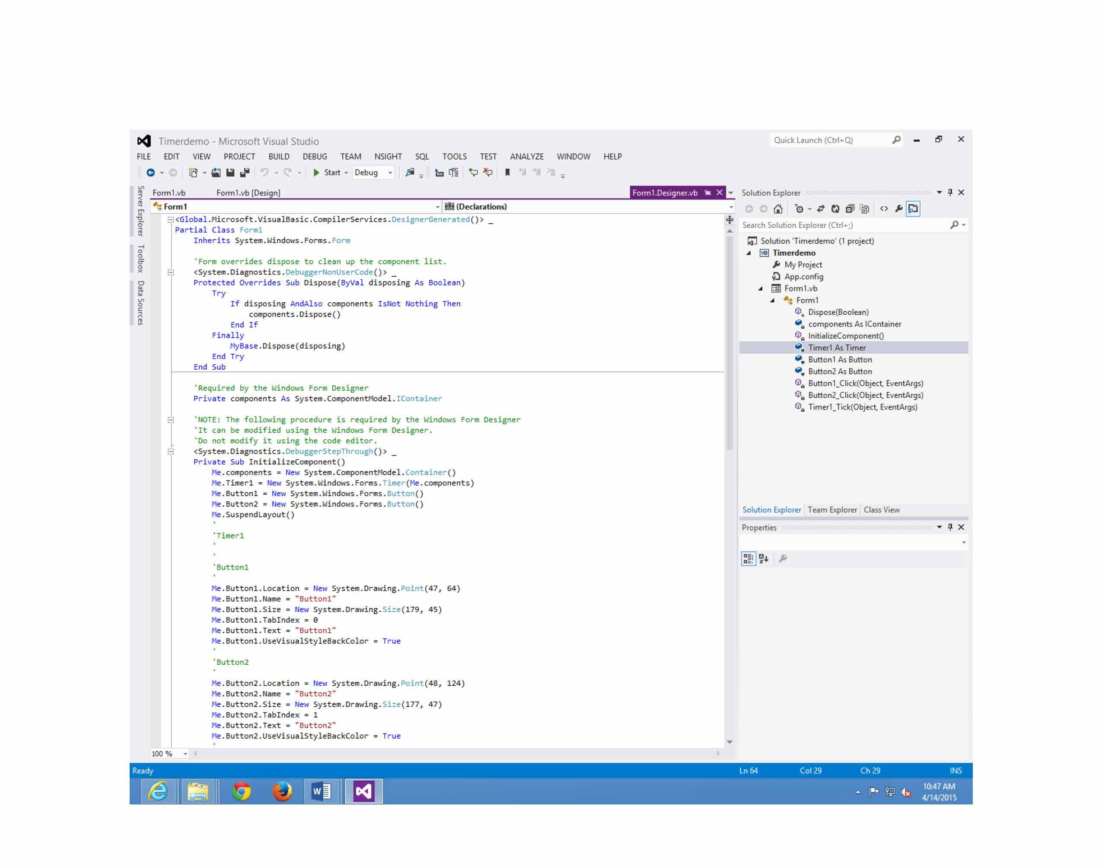Click the Open File toolbar icon
1102x868 pixels.
tap(216, 173)
